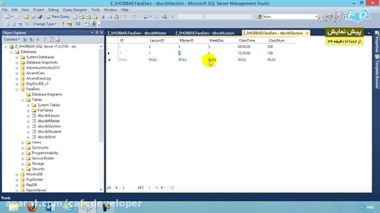Open Internet Explorer from the taskbar
The image size is (380, 213).
69,207
